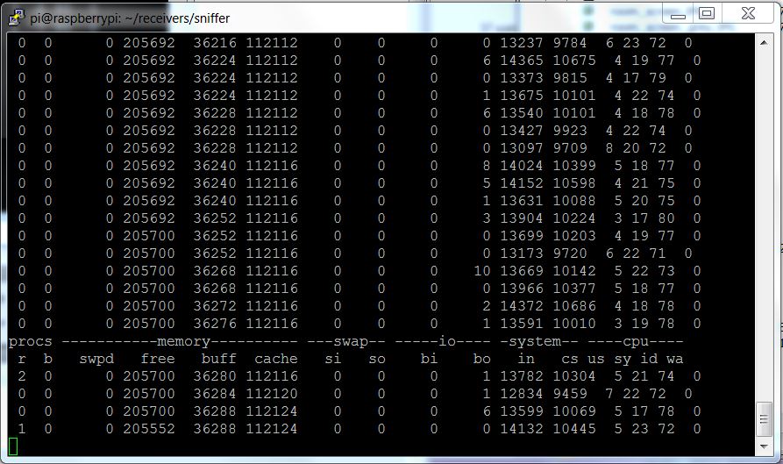Click the context switch value 10445
Image resolution: width=783 pixels, height=464 pixels.
(574, 429)
